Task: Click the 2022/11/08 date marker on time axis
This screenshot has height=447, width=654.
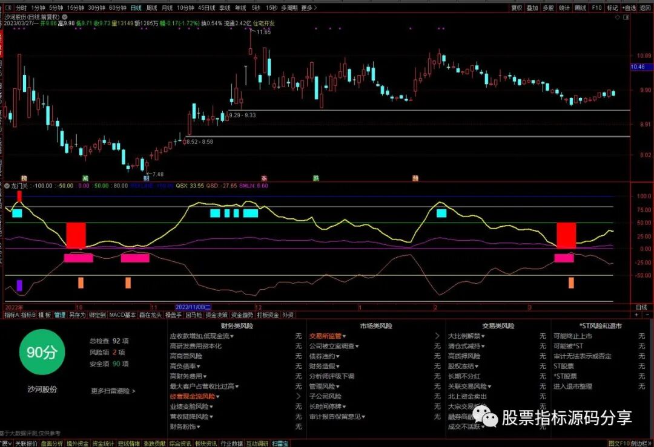Action: pyautogui.click(x=193, y=307)
